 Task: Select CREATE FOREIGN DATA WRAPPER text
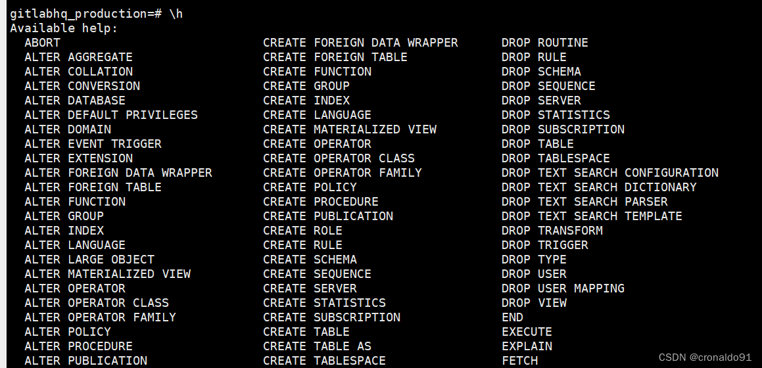click(360, 43)
